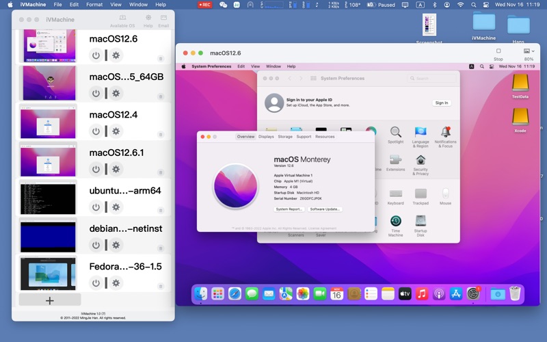Open Language & Region preferences pane
Viewport: 547px width, 342px height.
[x=421, y=137]
